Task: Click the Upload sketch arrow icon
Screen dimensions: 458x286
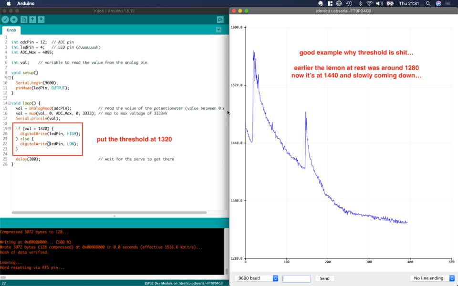Action: [x=14, y=20]
